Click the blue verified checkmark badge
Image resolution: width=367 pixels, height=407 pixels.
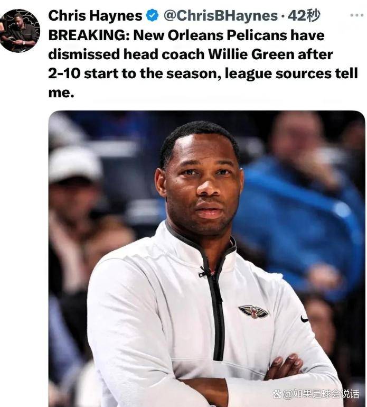152,15
